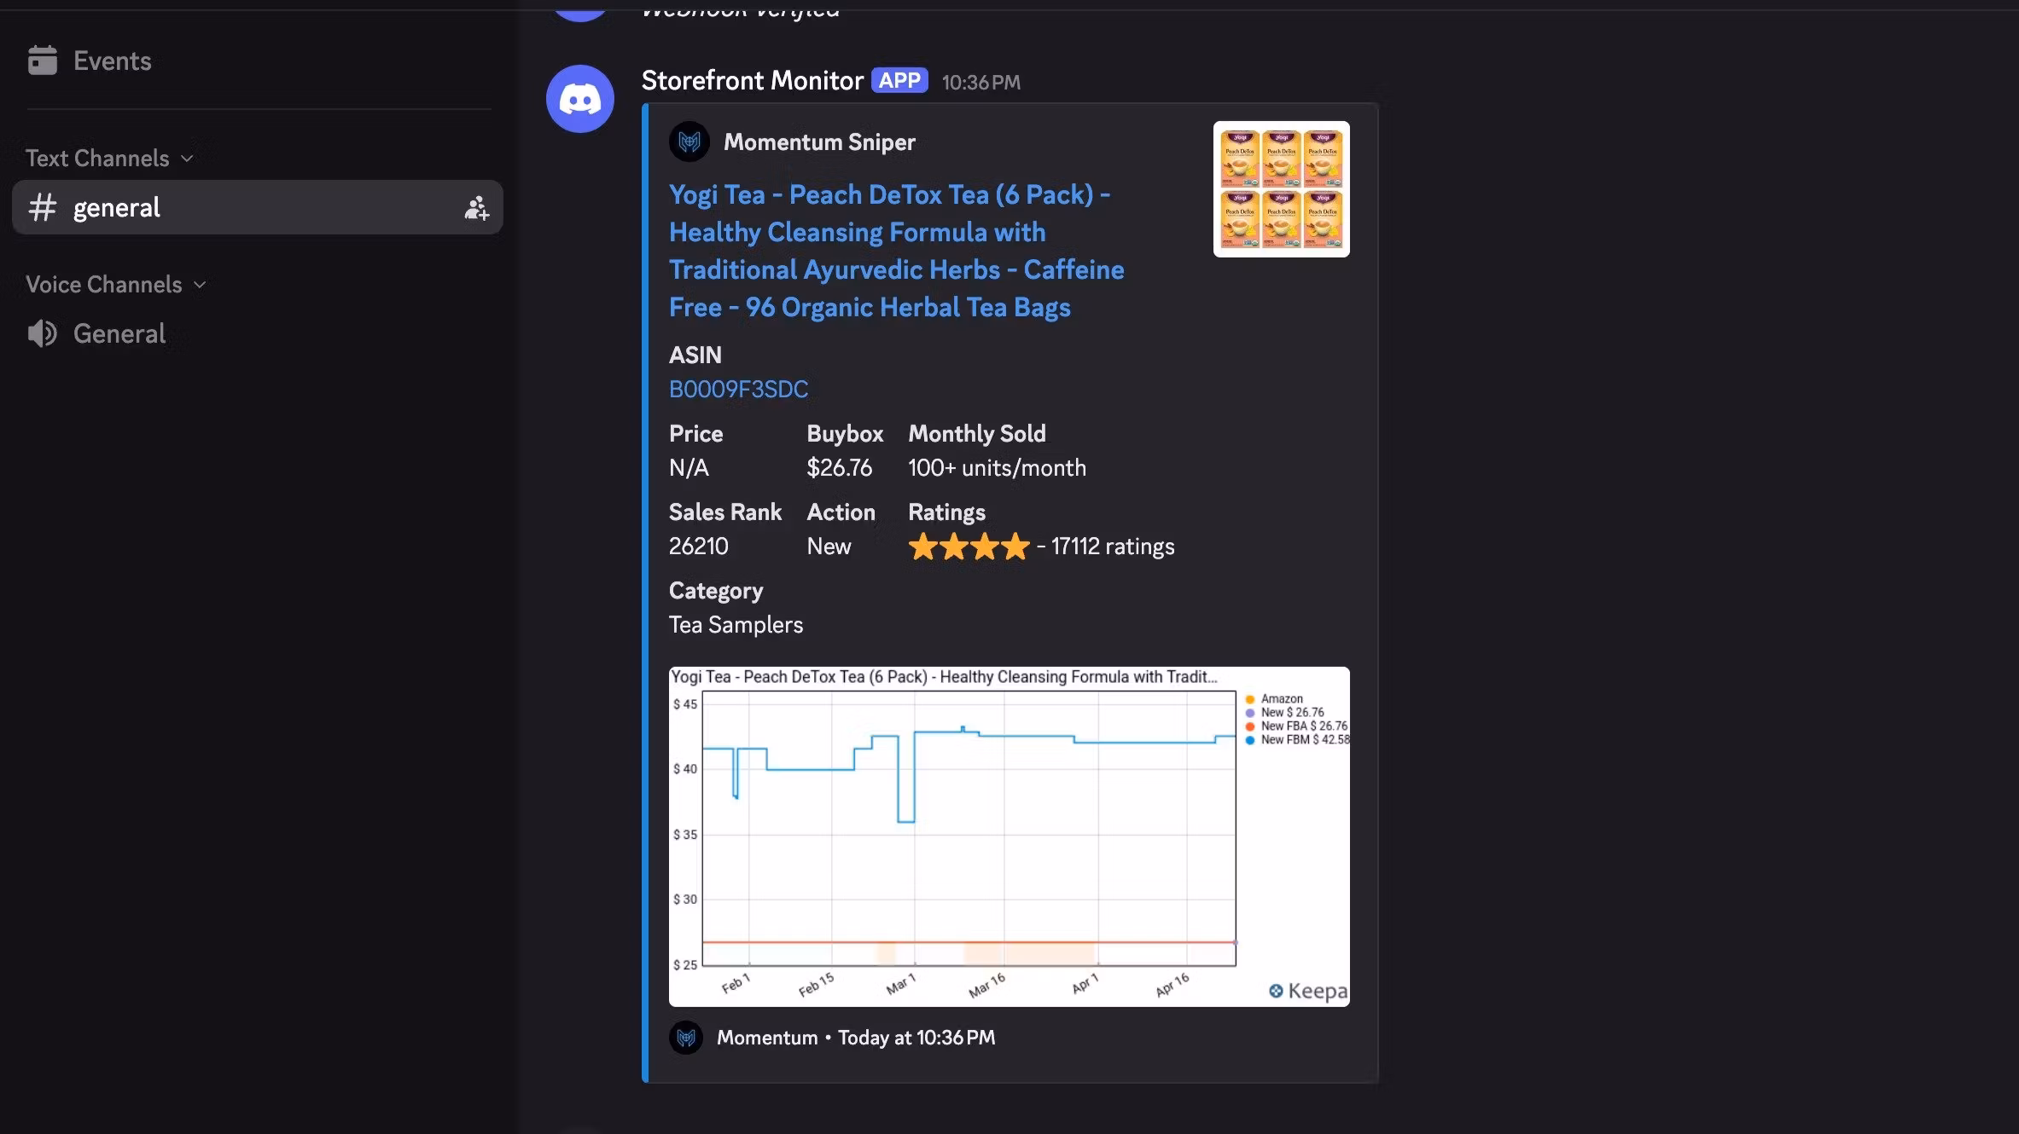Open the B0009F3SDC ASIN link
The image size is (2019, 1134).
[738, 390]
